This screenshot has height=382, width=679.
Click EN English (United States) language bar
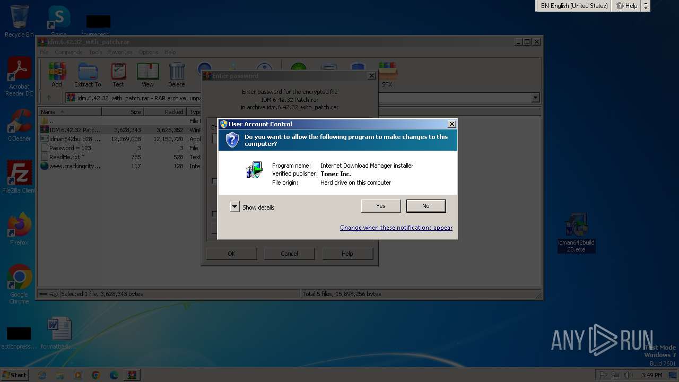point(574,6)
